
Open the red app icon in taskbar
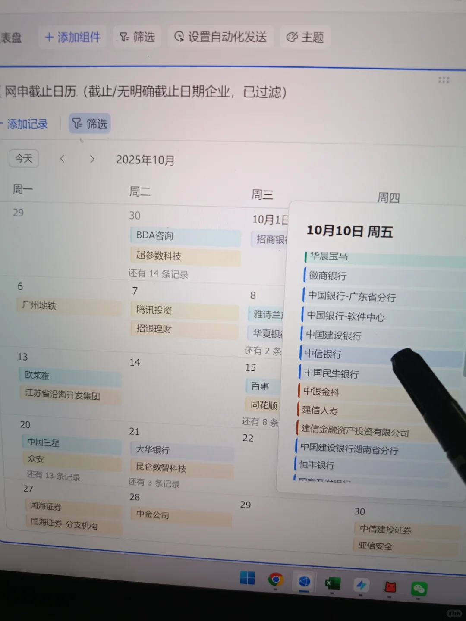[390, 587]
